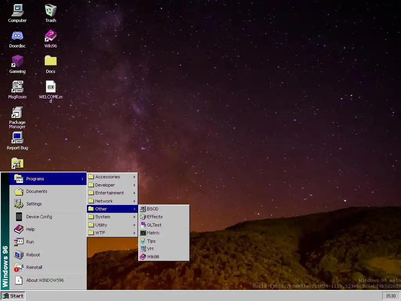Choose Help in the Start menu
Viewport: 401px width, 301px height.
[48, 229]
